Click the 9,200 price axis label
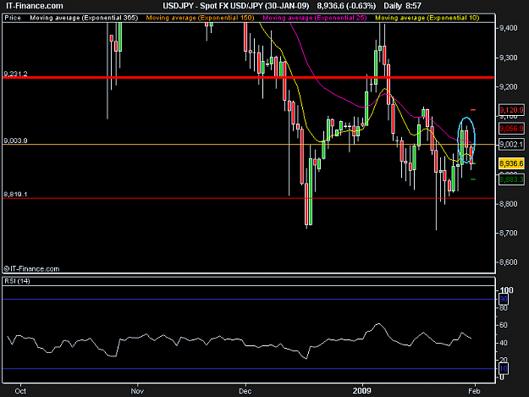The width and height of the screenshot is (529, 397). pos(509,87)
